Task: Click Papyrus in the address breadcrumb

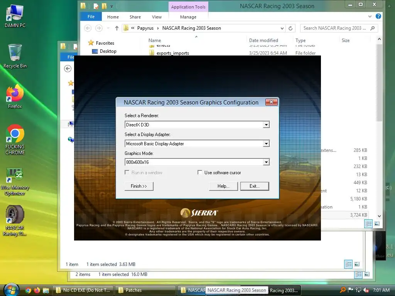Action: (x=145, y=28)
